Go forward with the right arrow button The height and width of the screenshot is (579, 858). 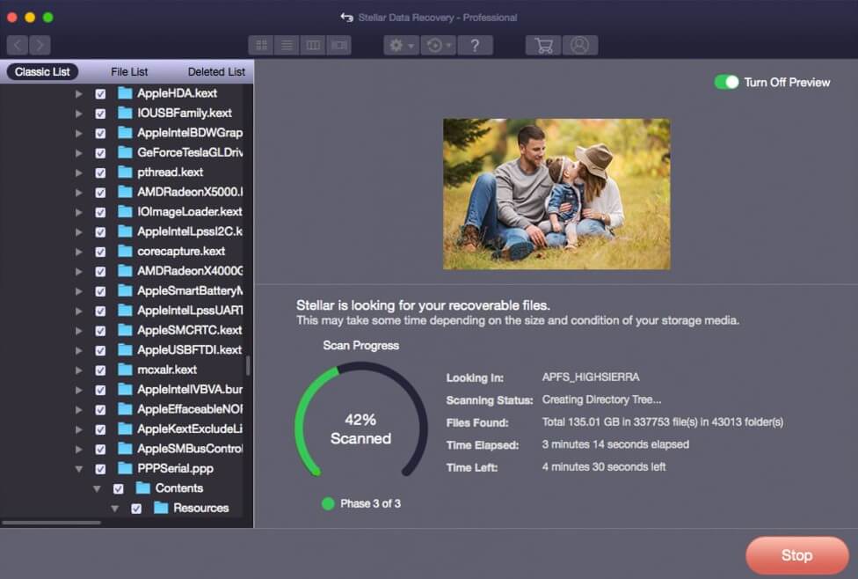tap(40, 45)
